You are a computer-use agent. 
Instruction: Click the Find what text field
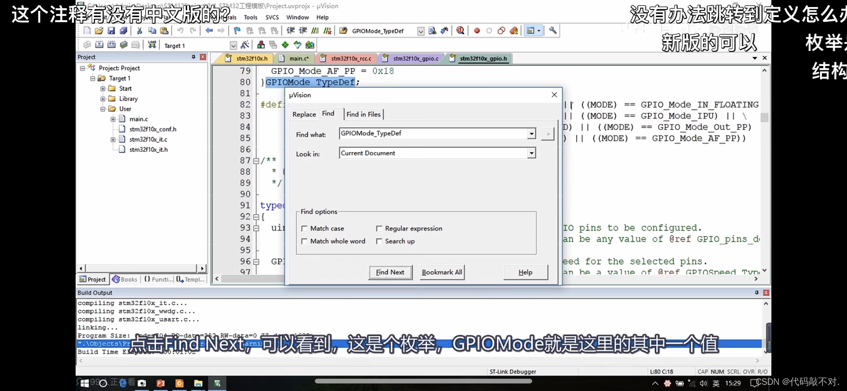tap(433, 134)
